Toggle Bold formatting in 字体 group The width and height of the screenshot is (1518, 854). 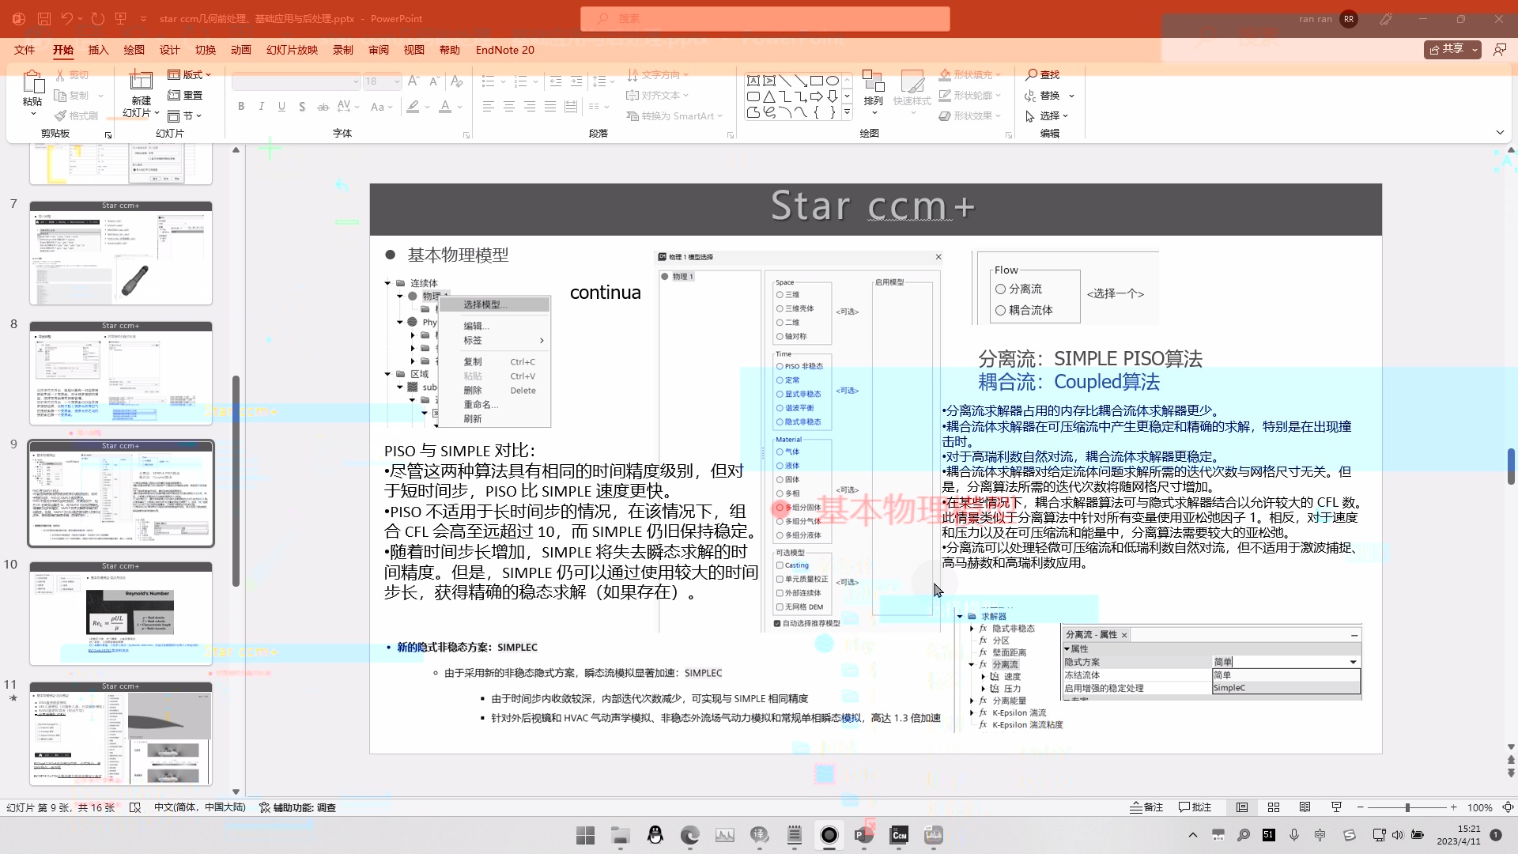tap(241, 107)
